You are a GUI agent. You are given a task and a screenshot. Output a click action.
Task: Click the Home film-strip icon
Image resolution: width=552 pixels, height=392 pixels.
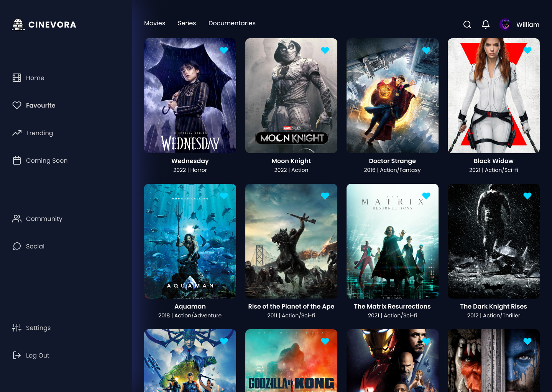tap(17, 78)
